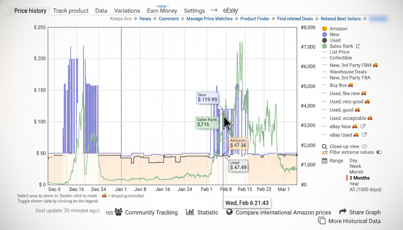This screenshot has height=230, width=403.
Task: Click the orange Amazon color swatch
Action: (324, 28)
